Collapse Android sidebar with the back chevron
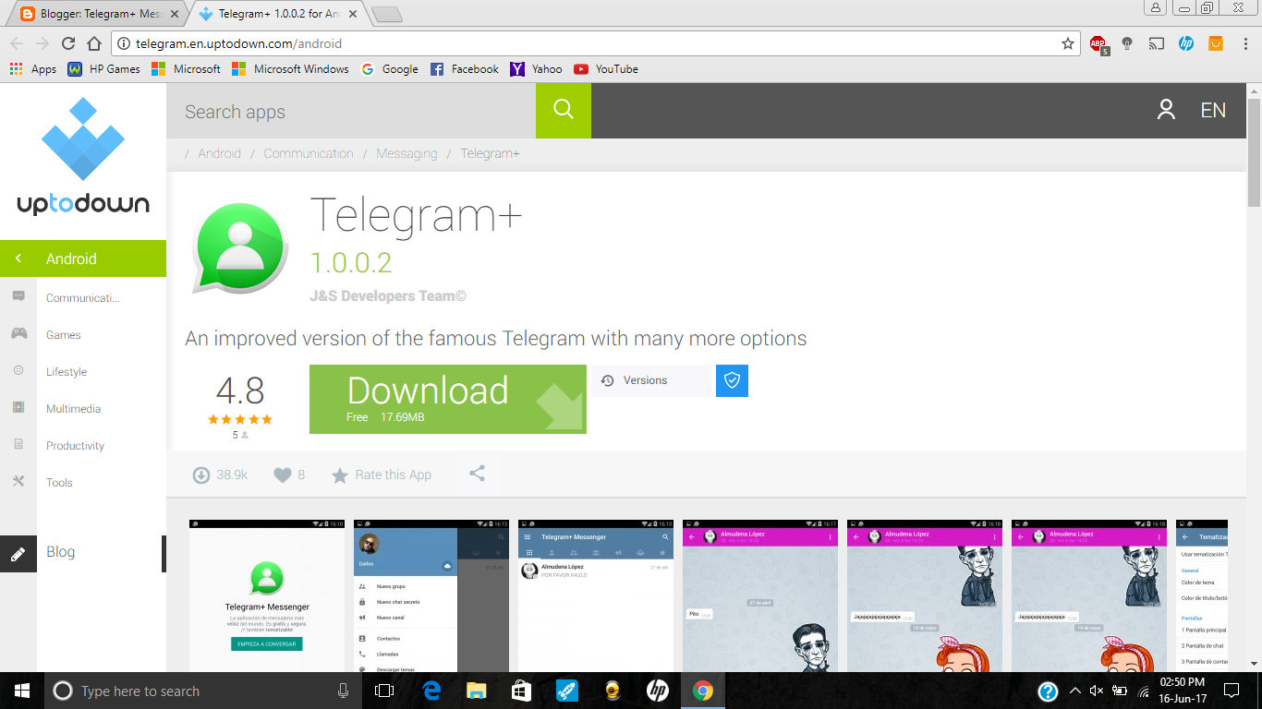The image size is (1262, 709). coord(18,258)
